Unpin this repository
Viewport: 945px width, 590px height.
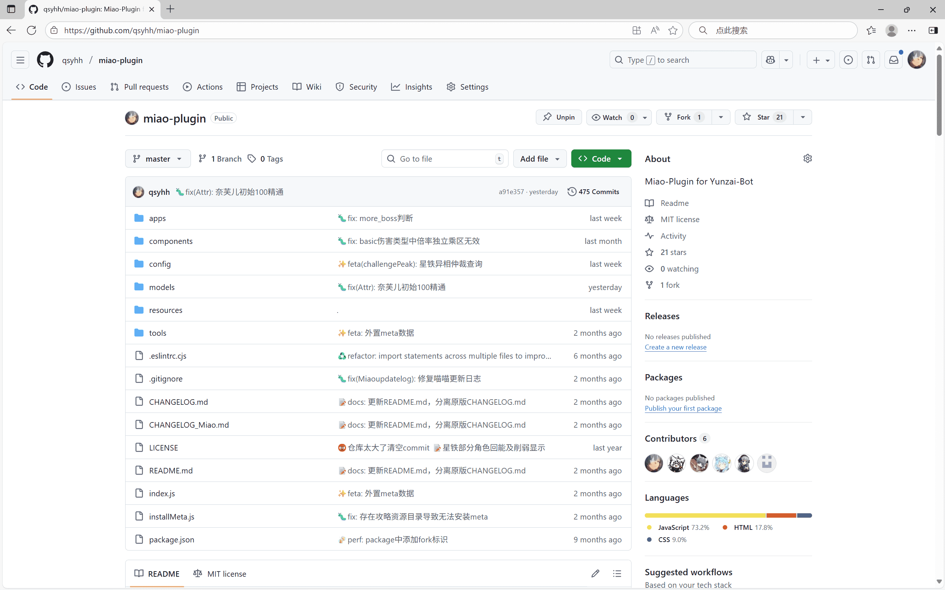pos(558,117)
